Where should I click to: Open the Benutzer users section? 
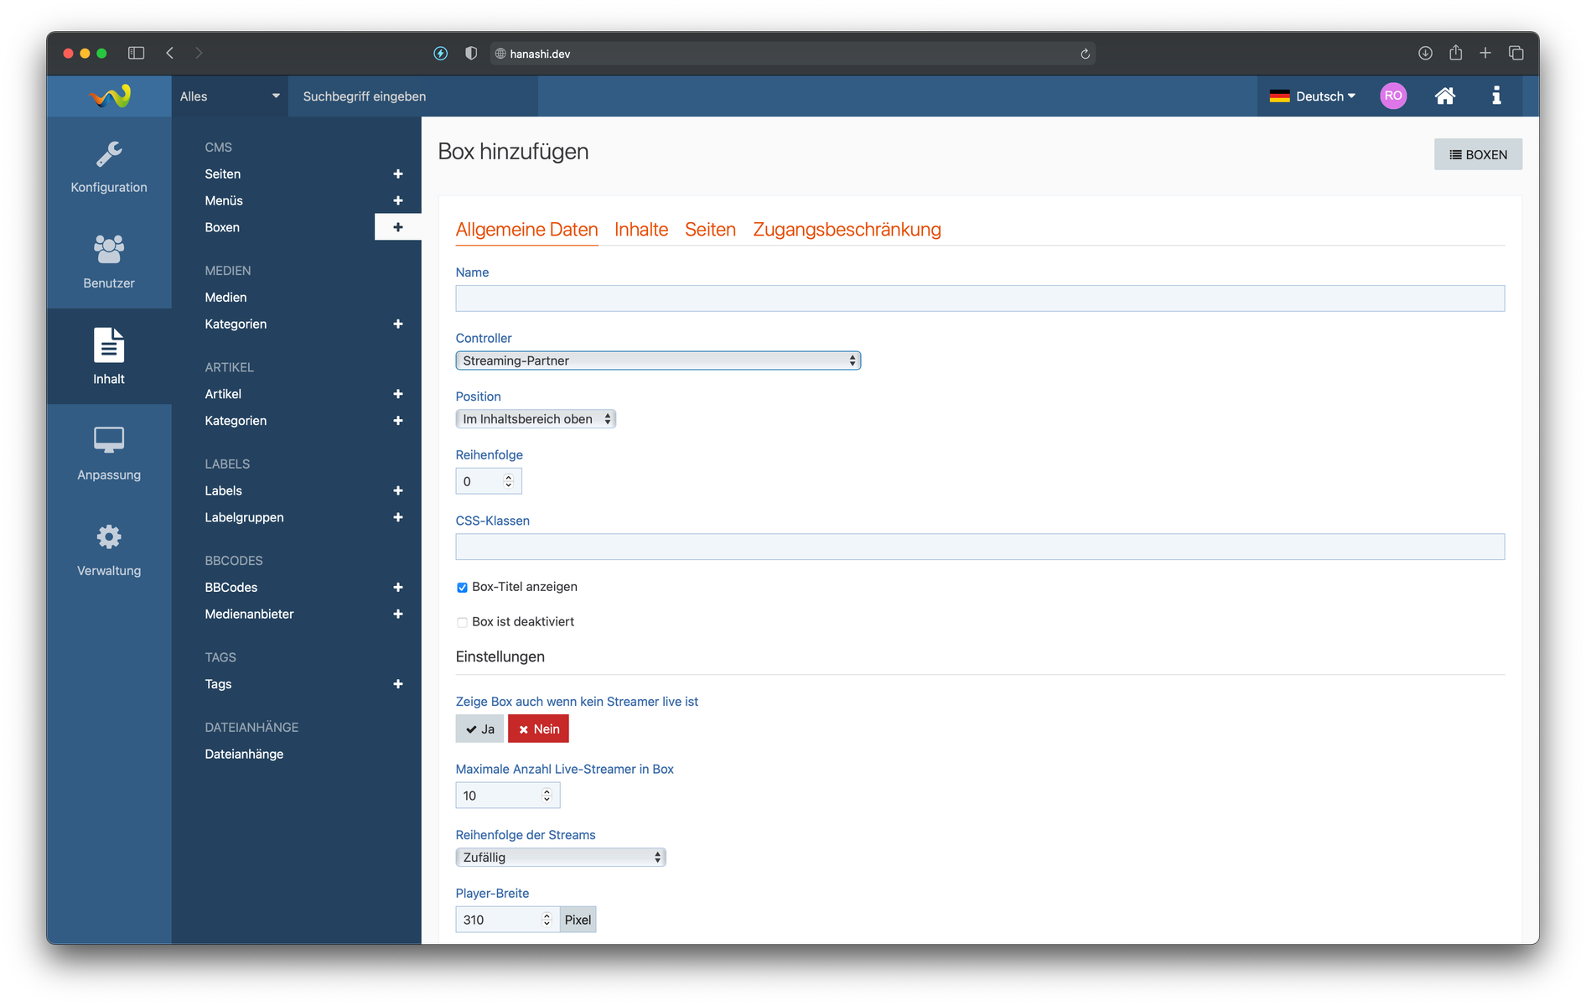tap(109, 262)
